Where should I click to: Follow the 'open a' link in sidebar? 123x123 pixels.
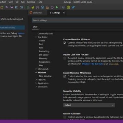(21, 33)
